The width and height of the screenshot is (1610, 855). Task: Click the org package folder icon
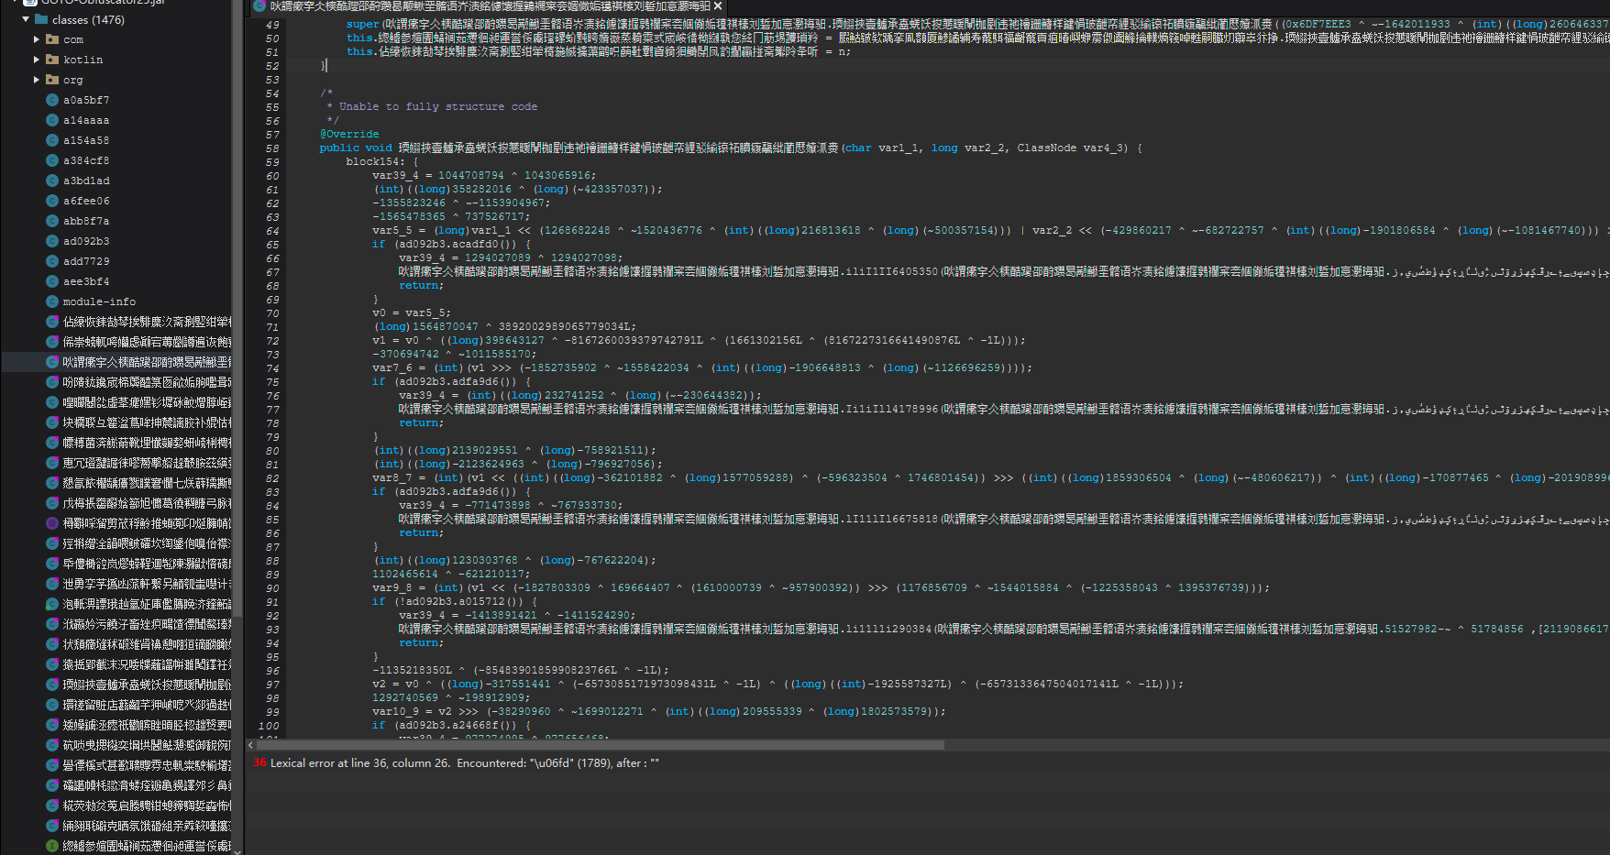pyautogui.click(x=52, y=80)
